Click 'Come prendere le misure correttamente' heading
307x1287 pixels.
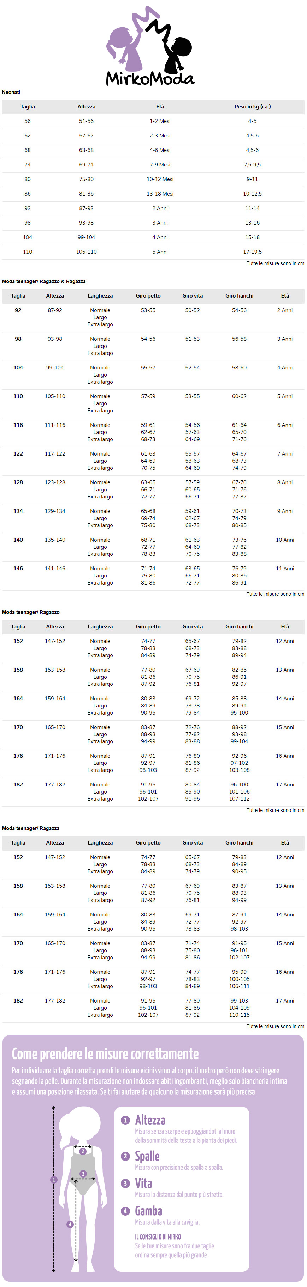click(105, 1055)
